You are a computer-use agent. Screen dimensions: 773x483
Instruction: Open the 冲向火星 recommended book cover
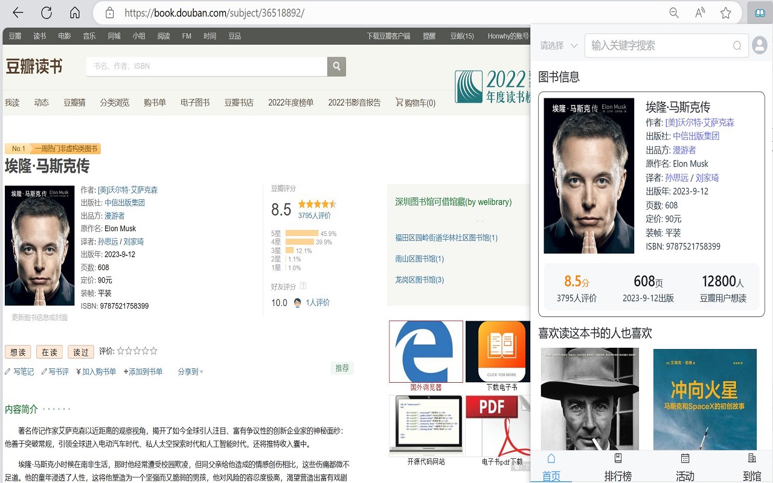pos(705,400)
